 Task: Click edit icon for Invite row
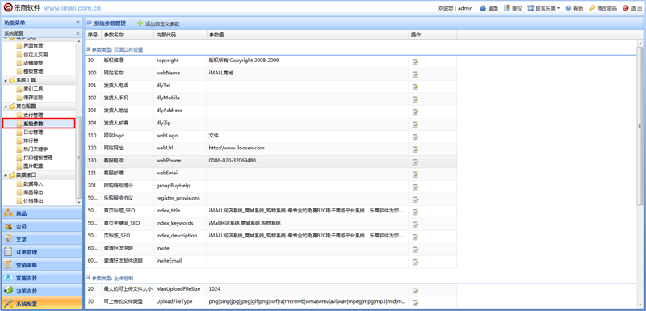pos(416,250)
